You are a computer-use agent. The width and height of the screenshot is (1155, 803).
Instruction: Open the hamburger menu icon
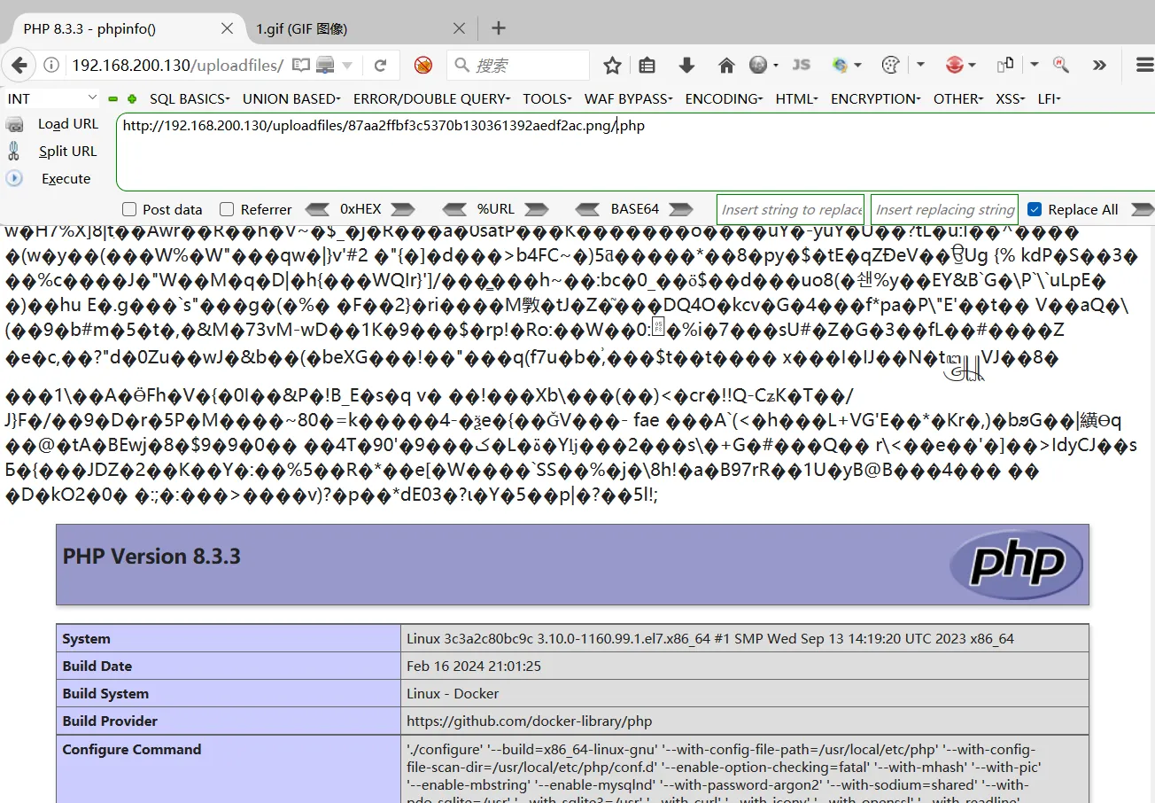point(1144,65)
